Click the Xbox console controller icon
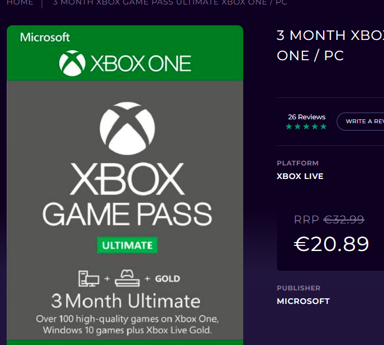The width and height of the screenshot is (384, 345). point(127,278)
